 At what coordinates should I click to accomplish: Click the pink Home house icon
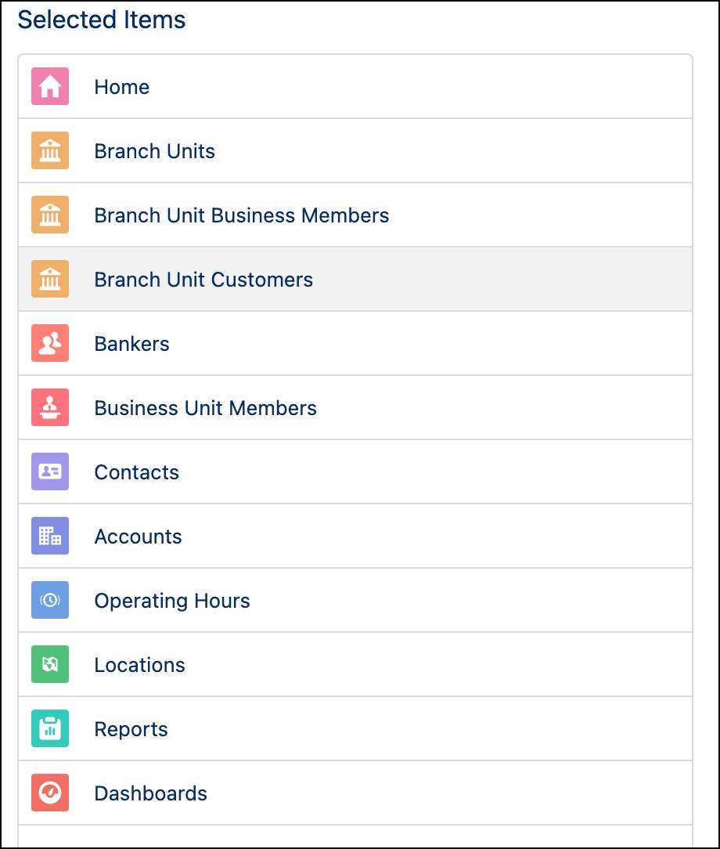(x=50, y=86)
